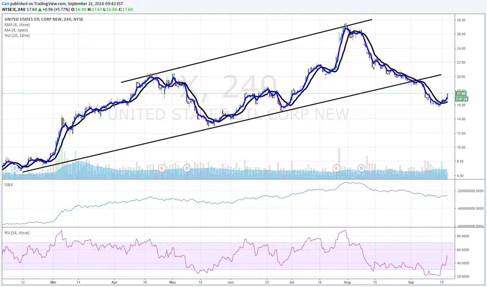Click the 14.00 price axis label
Image resolution: width=487 pixels, height=287 pixels.
[x=461, y=119]
